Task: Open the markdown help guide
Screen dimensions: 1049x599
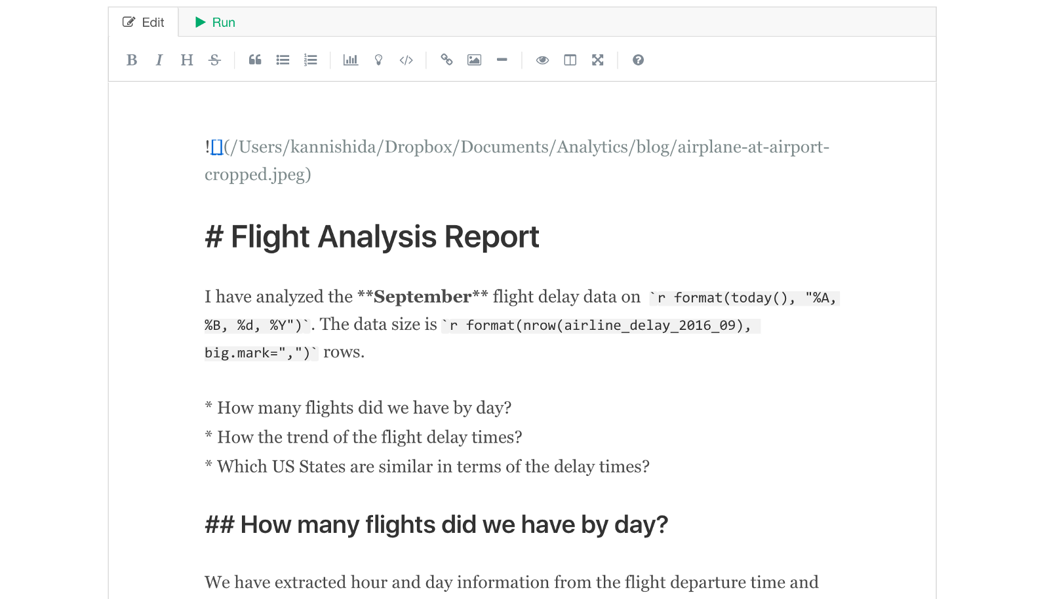Action: coord(638,60)
